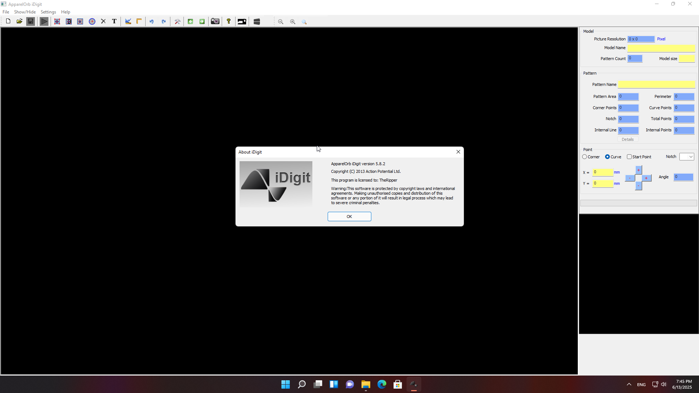Select the Curve radio button
This screenshot has height=393, width=699.
pos(607,157)
